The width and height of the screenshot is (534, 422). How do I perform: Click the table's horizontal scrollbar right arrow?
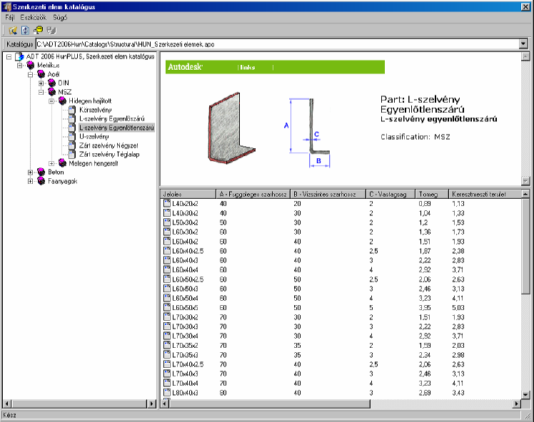517,403
